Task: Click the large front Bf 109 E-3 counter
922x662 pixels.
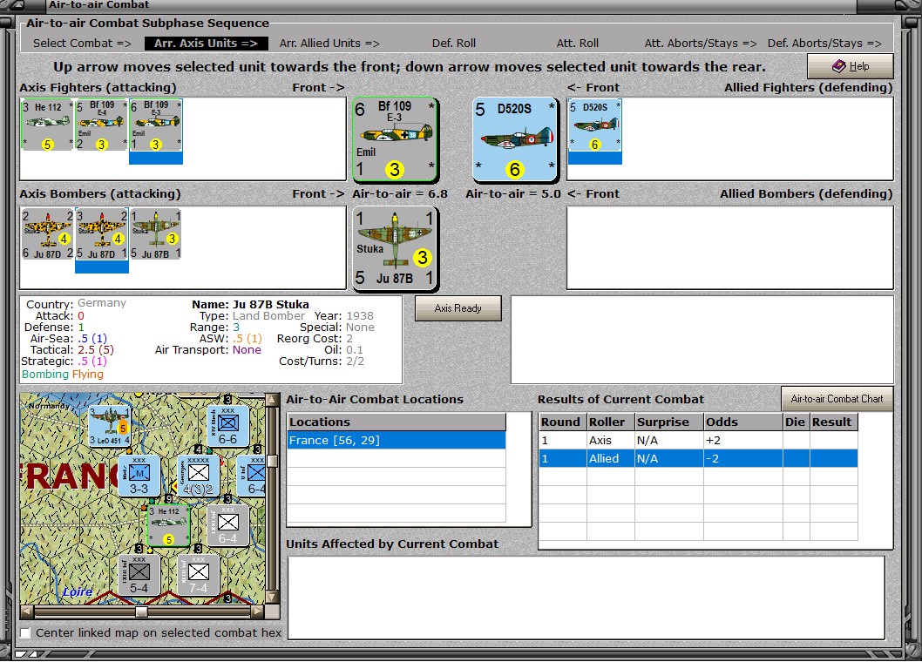Action: (395, 139)
